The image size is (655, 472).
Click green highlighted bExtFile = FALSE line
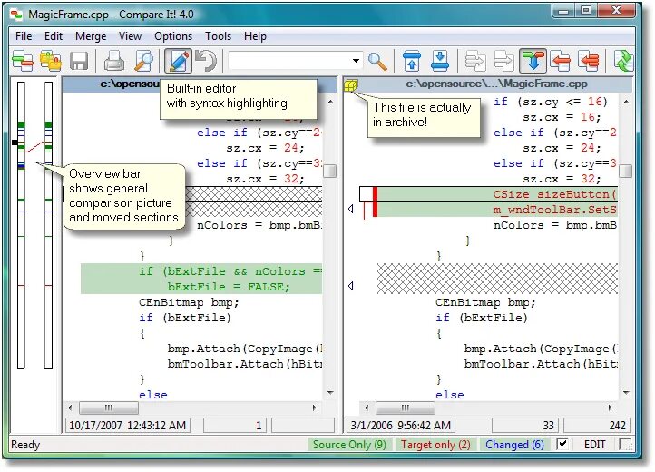[201, 287]
